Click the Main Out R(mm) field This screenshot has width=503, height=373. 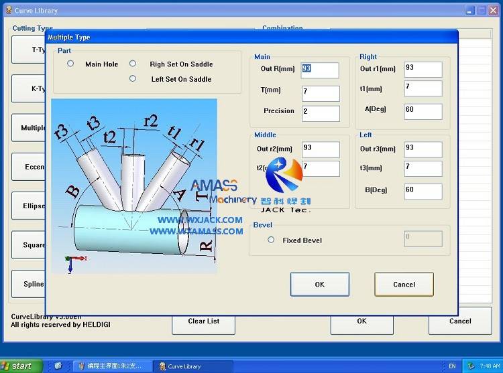pyautogui.click(x=320, y=70)
